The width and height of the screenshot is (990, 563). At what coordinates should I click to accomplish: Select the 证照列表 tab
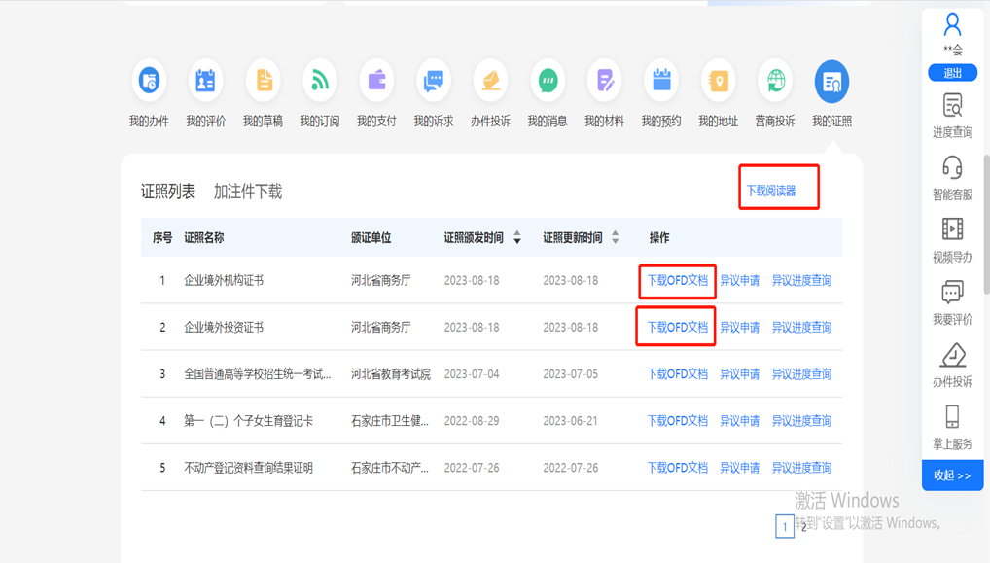click(x=167, y=193)
